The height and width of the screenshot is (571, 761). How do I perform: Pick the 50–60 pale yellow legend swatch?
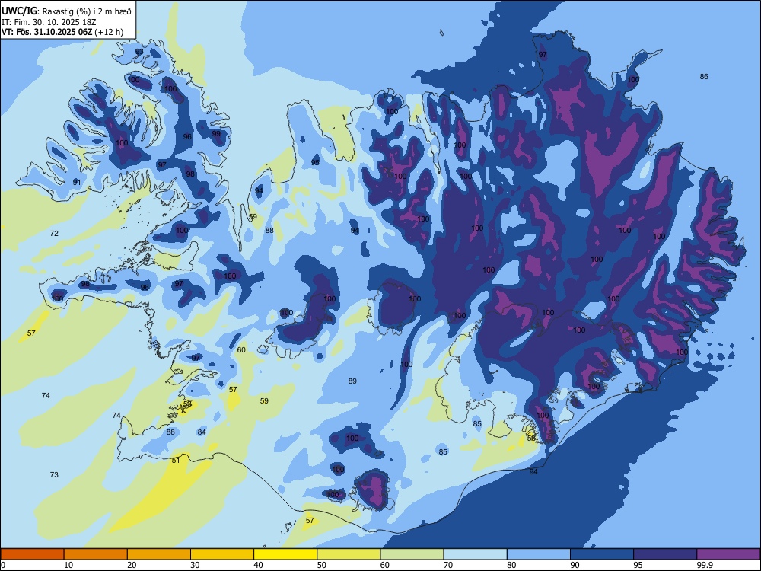click(349, 554)
